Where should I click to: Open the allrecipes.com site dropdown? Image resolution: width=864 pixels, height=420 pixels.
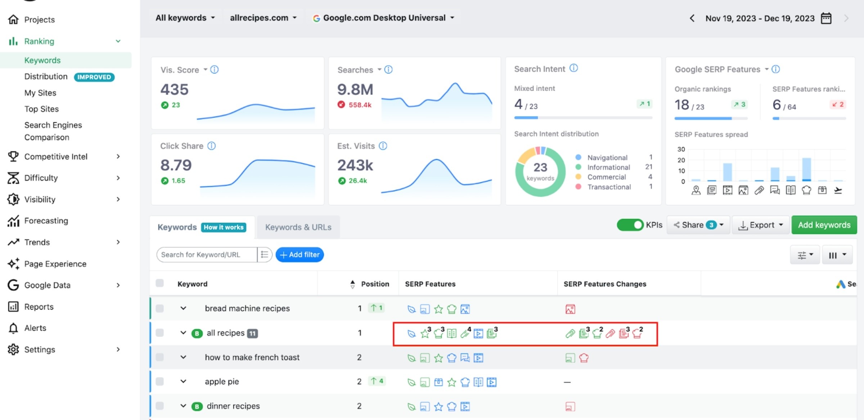(x=263, y=18)
